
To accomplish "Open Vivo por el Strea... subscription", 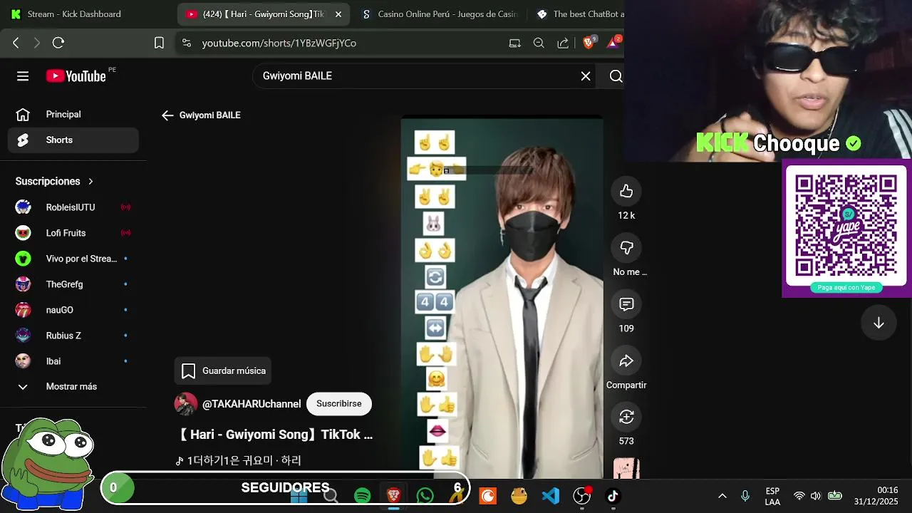I will coord(73,259).
